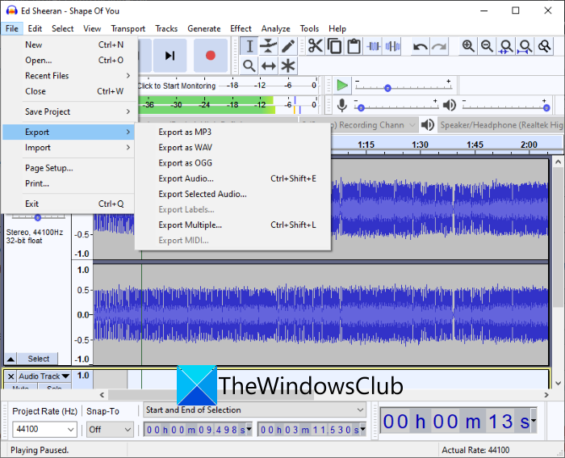Viewport: 565px width, 458px height.
Task: Click the audio position time display
Action: 458,421
